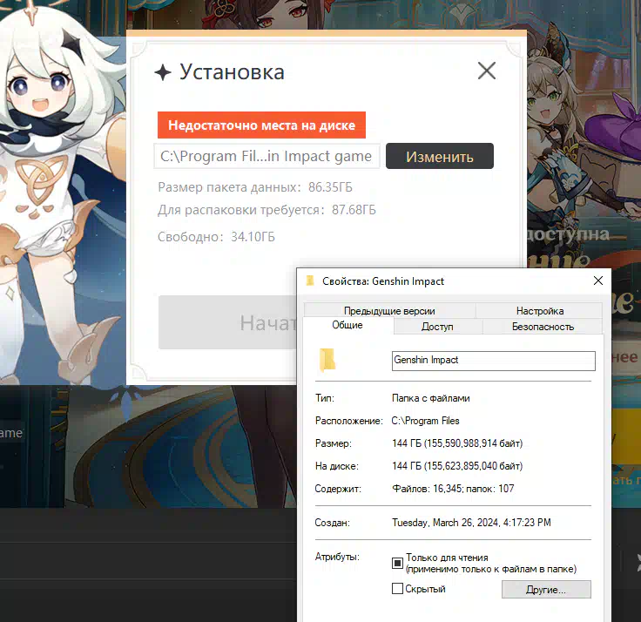Click the large folder icon in properties
Viewport: 641px width, 622px height.
coord(327,360)
